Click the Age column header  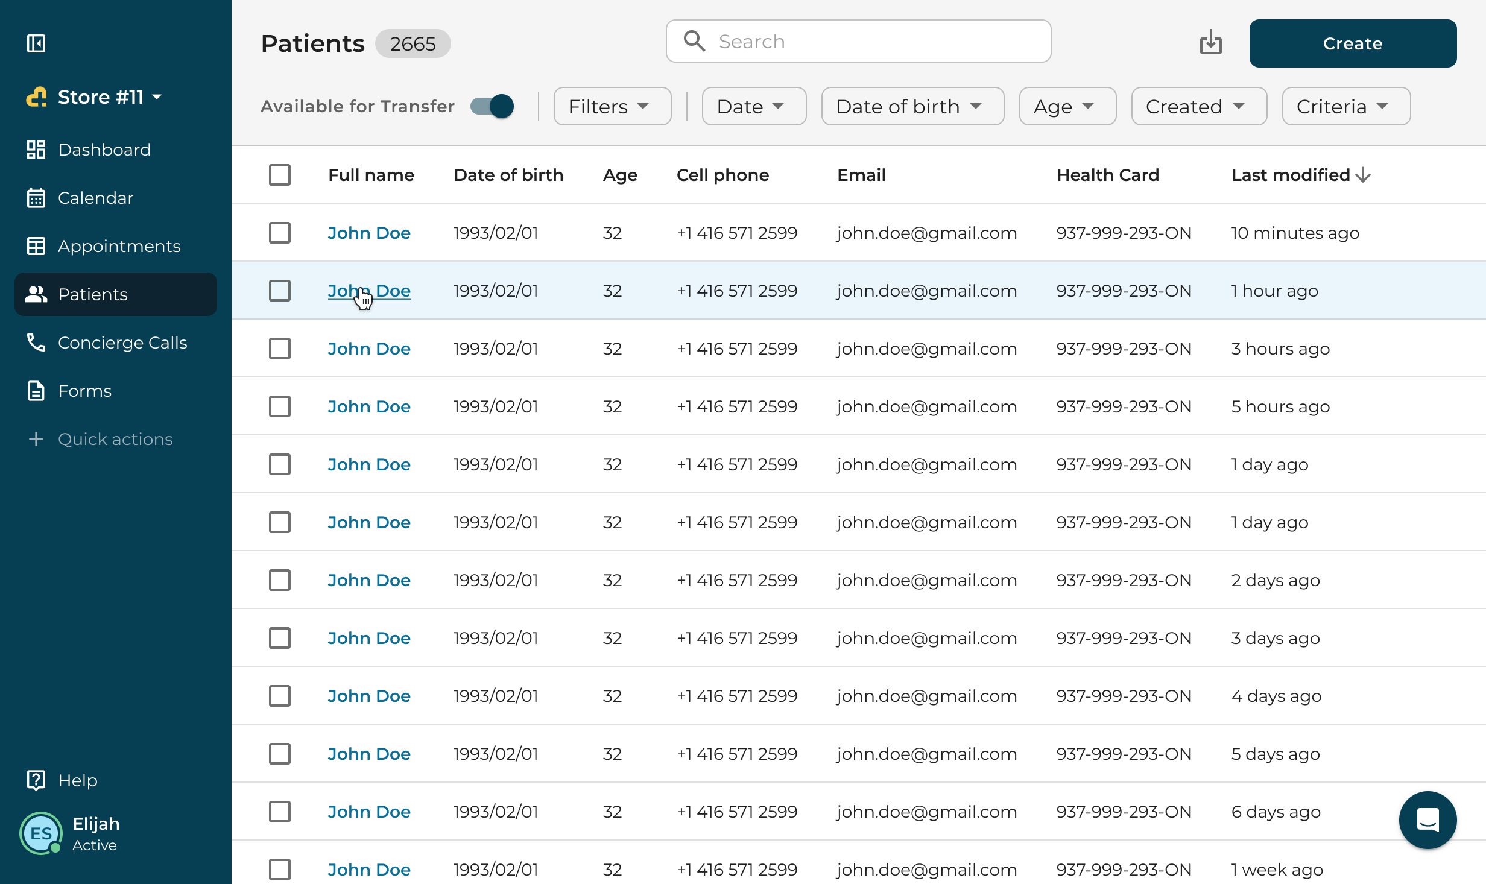(x=620, y=175)
